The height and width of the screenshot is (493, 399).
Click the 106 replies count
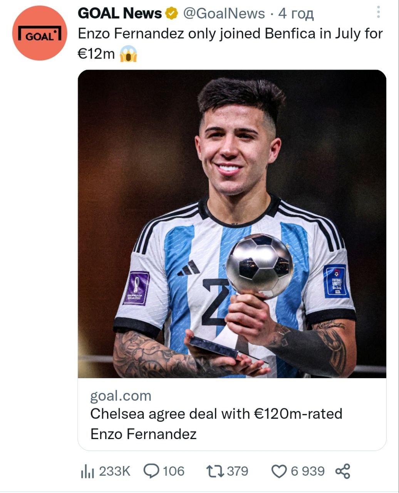[173, 471]
